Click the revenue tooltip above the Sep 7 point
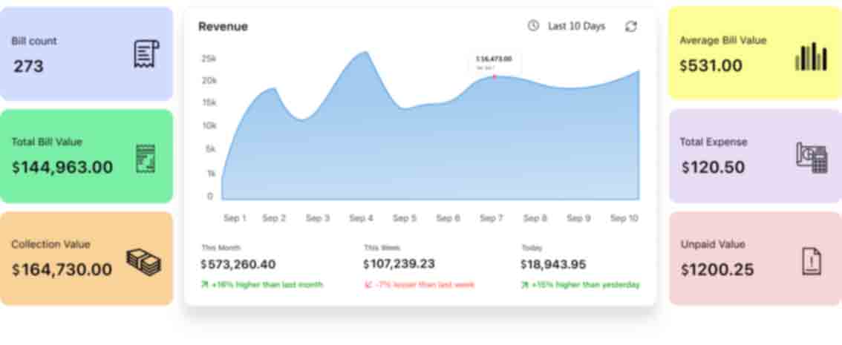Image resolution: width=842 pixels, height=345 pixels. click(x=494, y=62)
